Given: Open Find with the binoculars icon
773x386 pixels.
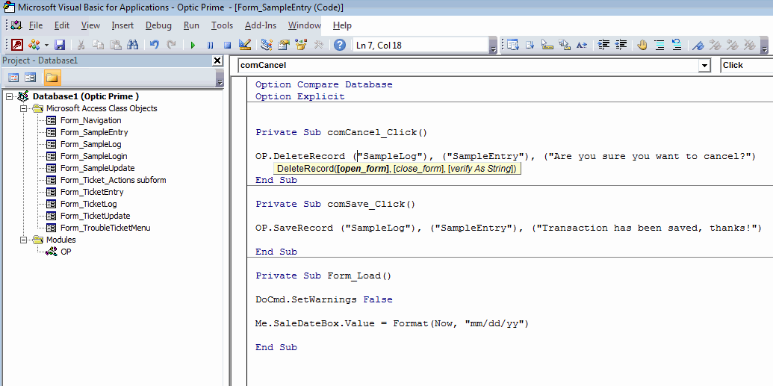Looking at the screenshot, I should (x=133, y=45).
